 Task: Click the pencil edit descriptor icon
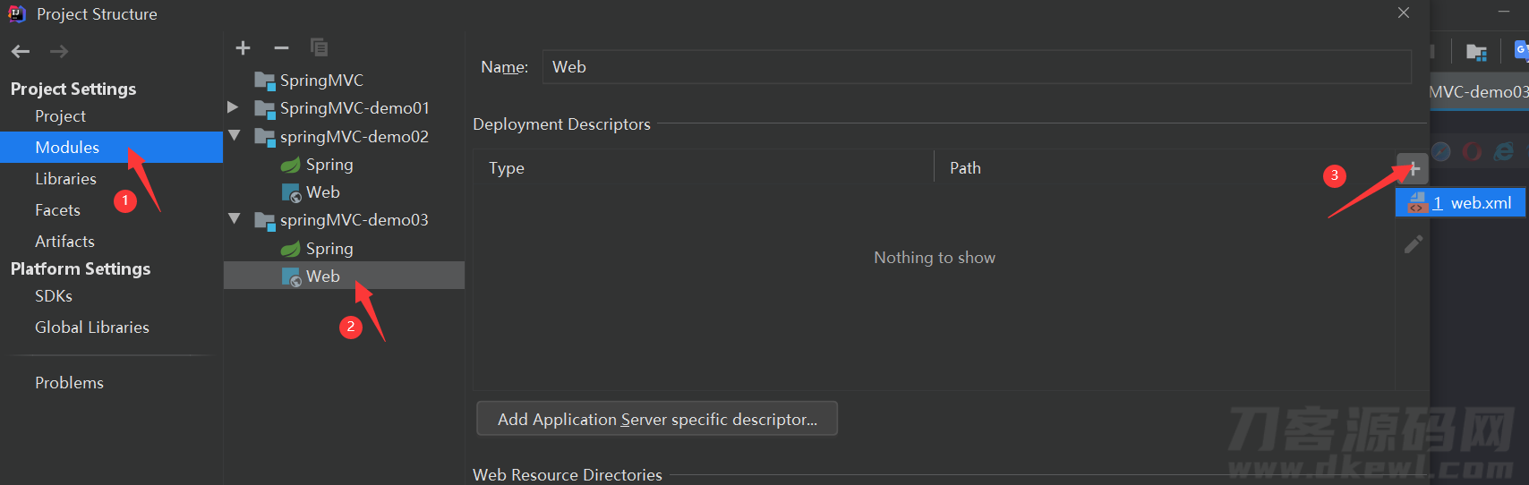pyautogui.click(x=1413, y=244)
